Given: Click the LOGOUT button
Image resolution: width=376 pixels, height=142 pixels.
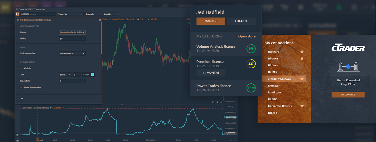Looking at the screenshot, I should tap(241, 21).
